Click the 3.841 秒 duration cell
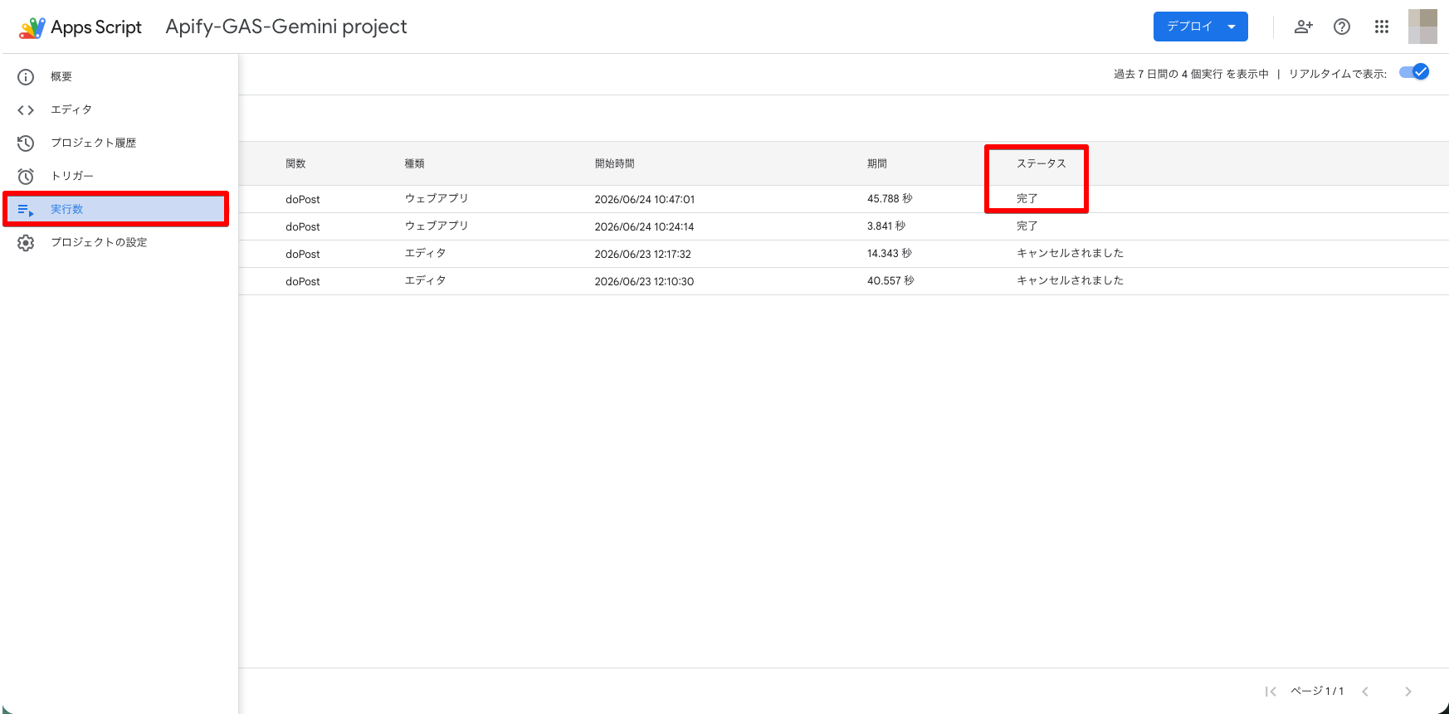The width and height of the screenshot is (1449, 714). [x=886, y=226]
